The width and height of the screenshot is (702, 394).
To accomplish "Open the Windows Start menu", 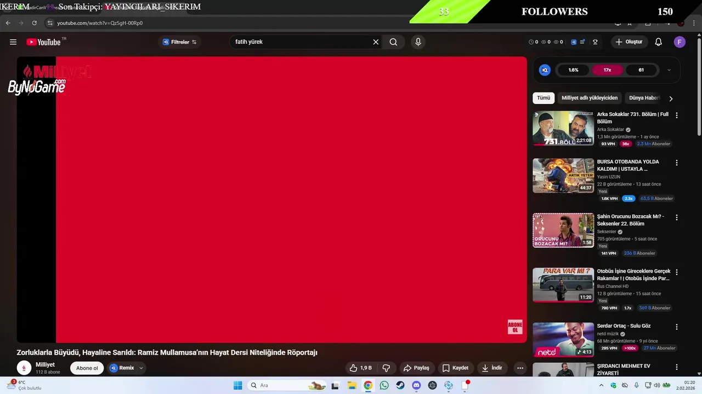I will 237,385.
